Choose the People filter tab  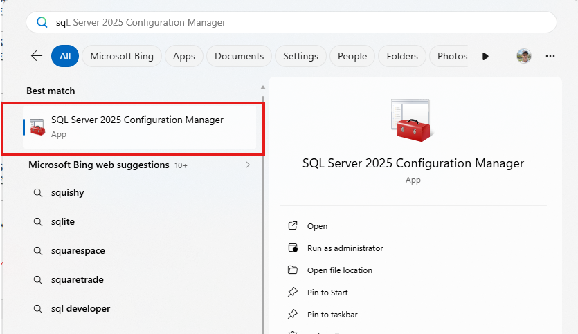tap(352, 56)
